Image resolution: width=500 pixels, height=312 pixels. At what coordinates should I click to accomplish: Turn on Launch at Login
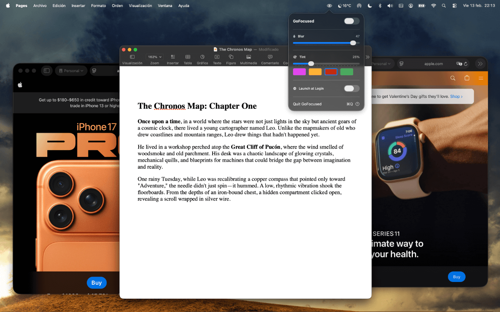[351, 89]
